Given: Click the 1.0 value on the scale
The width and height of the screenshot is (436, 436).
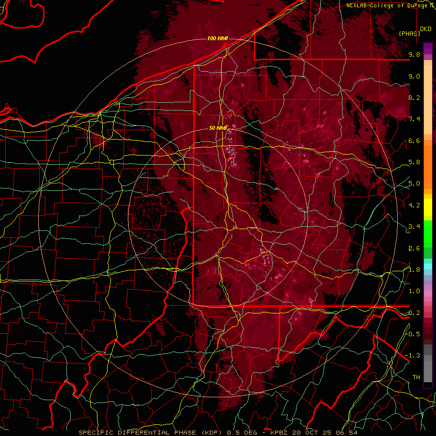Looking at the screenshot, I should tap(414, 291).
